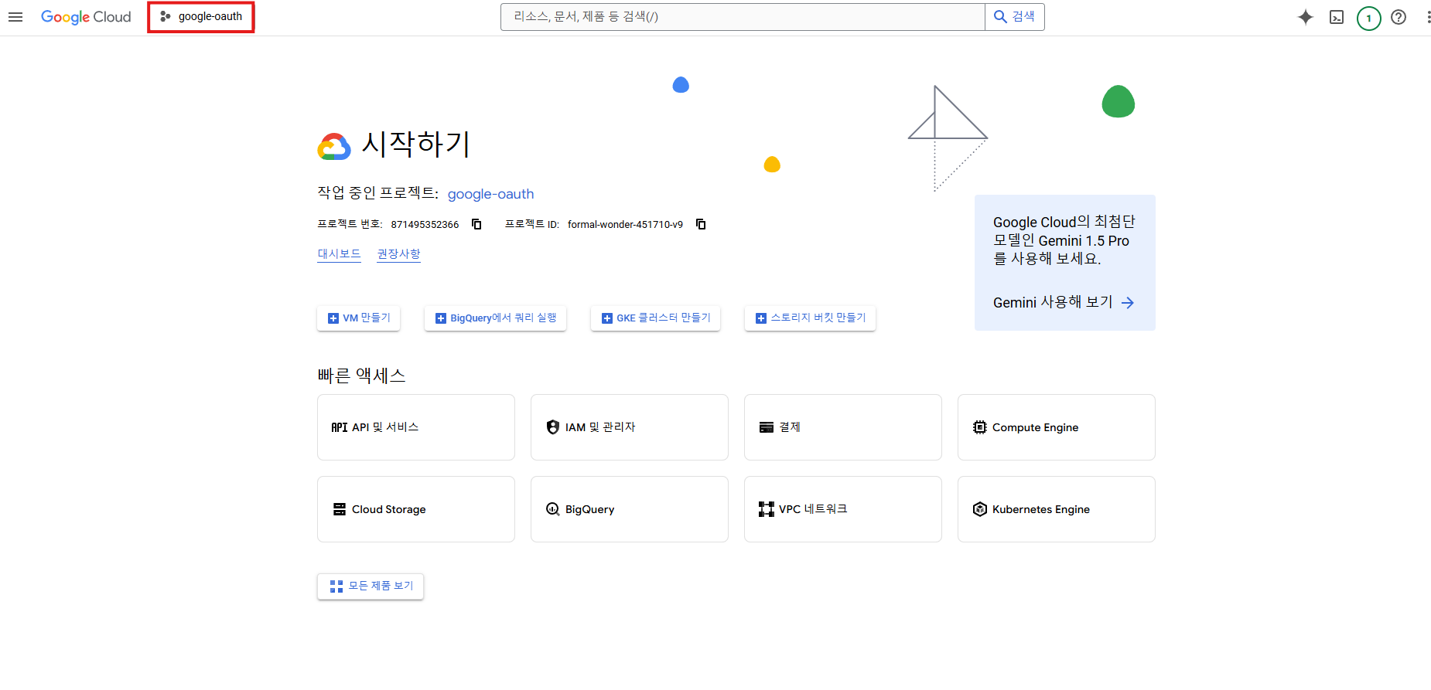Focus the resource search field

(743, 17)
